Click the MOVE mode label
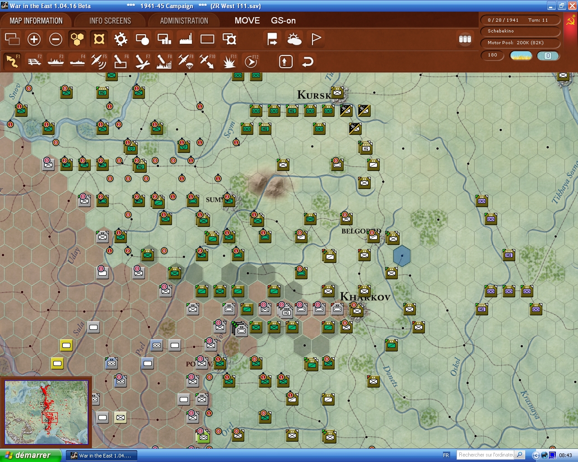Viewport: 578px width, 462px height. coord(247,21)
